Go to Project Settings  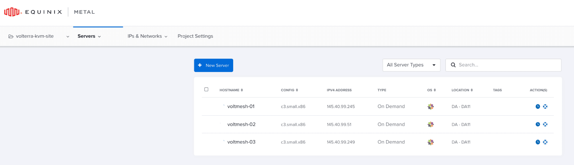[195, 36]
